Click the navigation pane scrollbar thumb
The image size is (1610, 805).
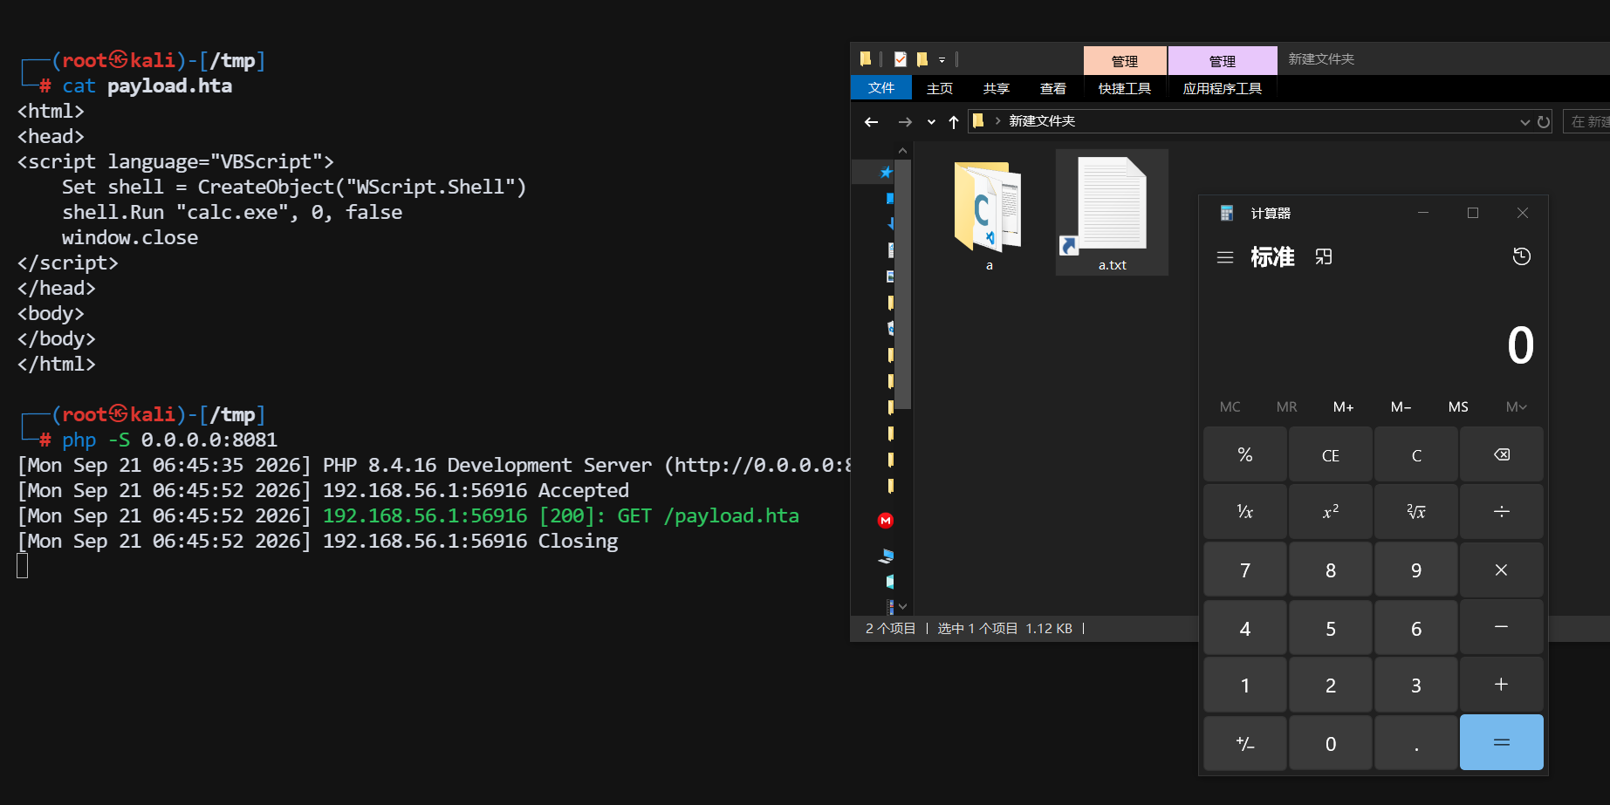coord(903,284)
